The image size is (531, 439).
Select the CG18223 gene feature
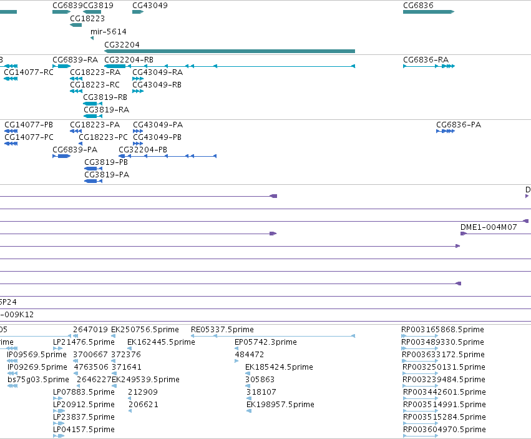pyautogui.click(x=76, y=25)
